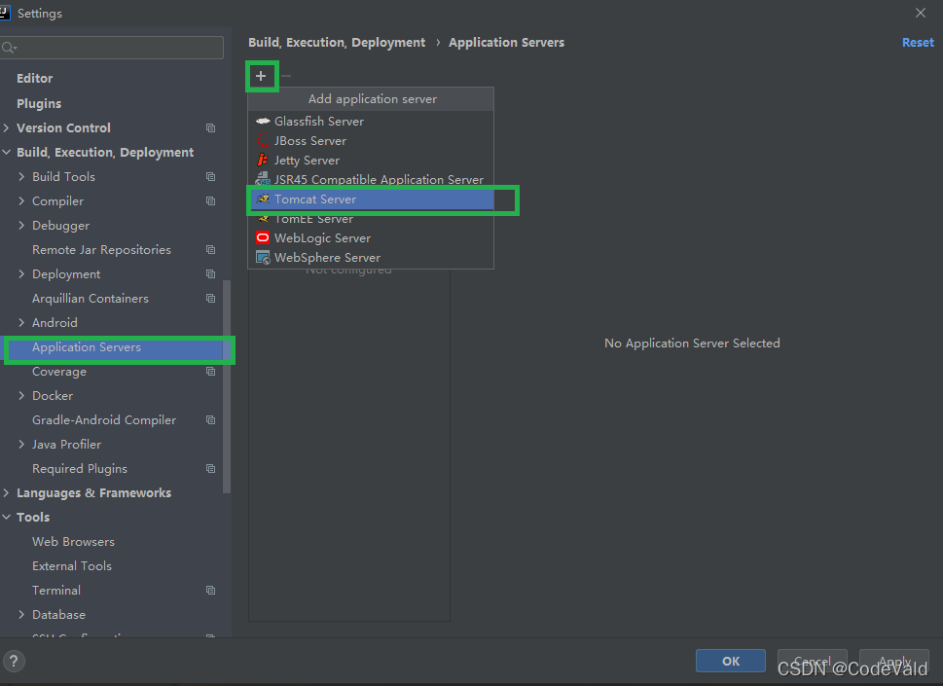Collapse the Tools node

(x=6, y=517)
